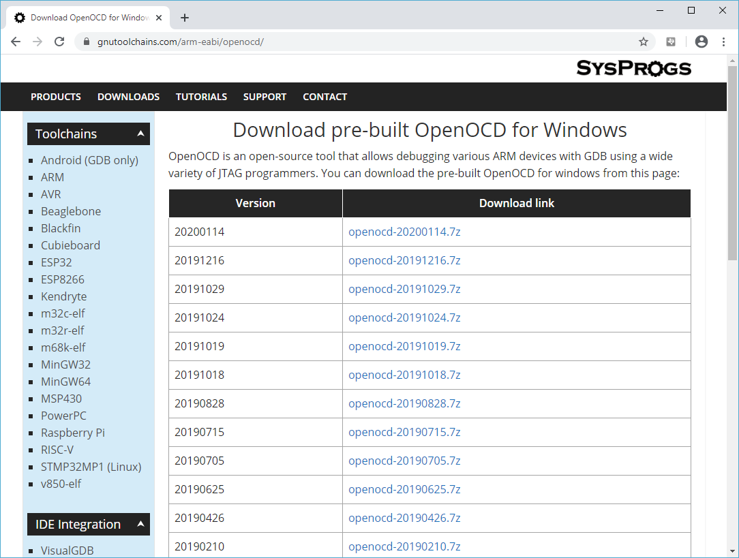Collapse the Toolchains sidebar panel
The image size is (739, 558).
141,134
